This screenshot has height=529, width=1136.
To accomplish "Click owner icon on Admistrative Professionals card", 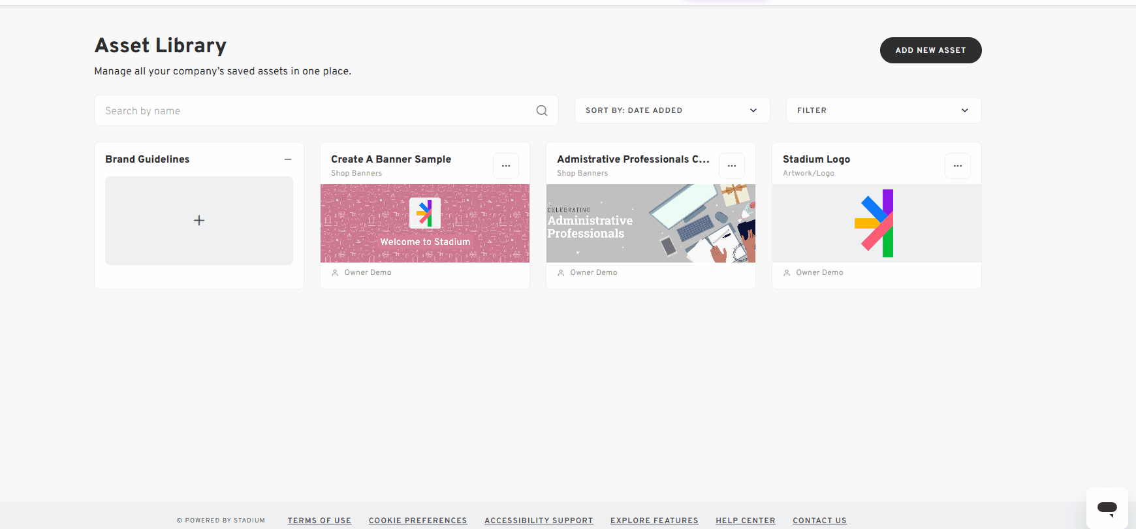I will click(561, 273).
